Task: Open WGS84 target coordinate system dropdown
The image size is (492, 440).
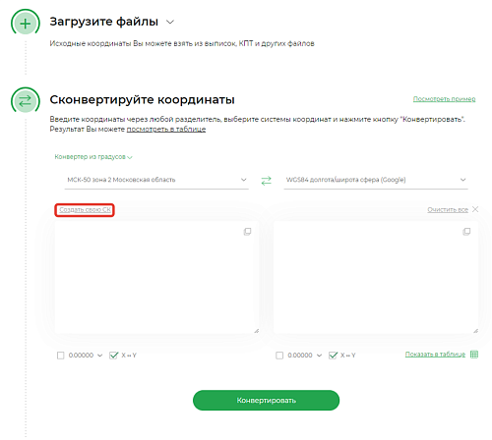Action: click(x=376, y=180)
